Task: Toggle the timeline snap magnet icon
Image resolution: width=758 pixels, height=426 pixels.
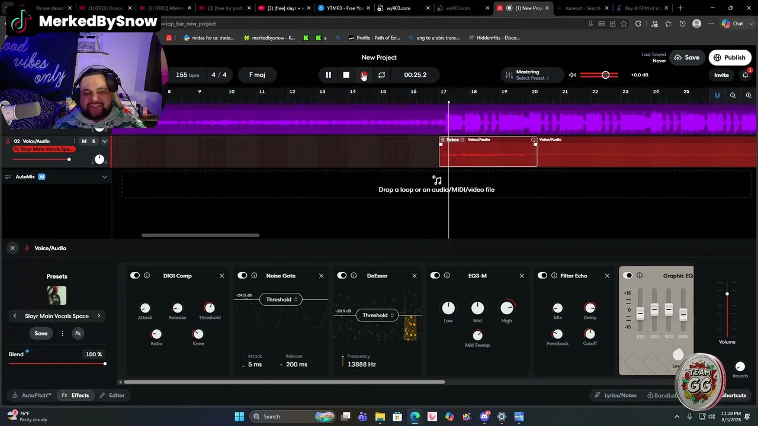Action: click(x=717, y=95)
